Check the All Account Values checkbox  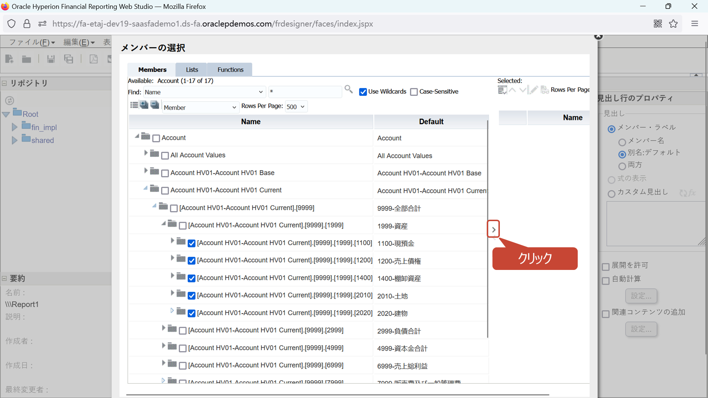point(165,156)
